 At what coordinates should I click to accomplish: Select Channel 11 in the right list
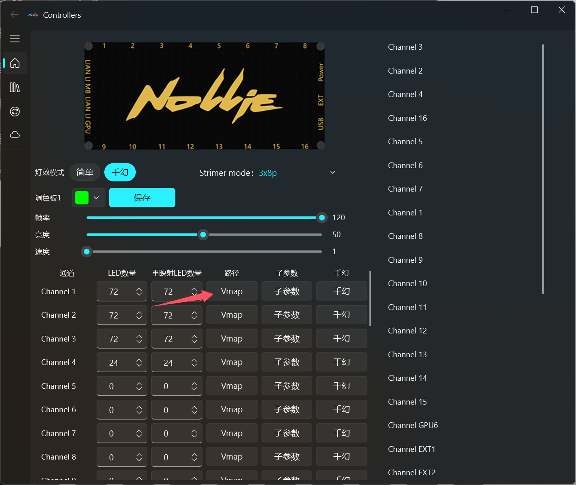tap(407, 307)
